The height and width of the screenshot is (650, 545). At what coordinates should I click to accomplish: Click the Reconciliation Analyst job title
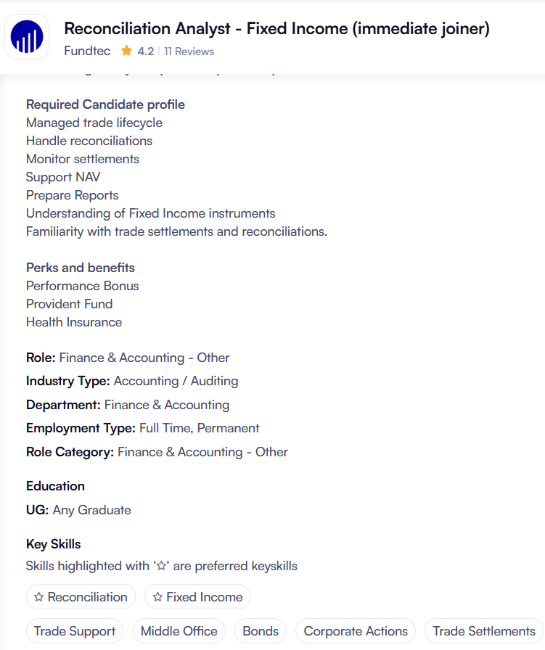276,29
